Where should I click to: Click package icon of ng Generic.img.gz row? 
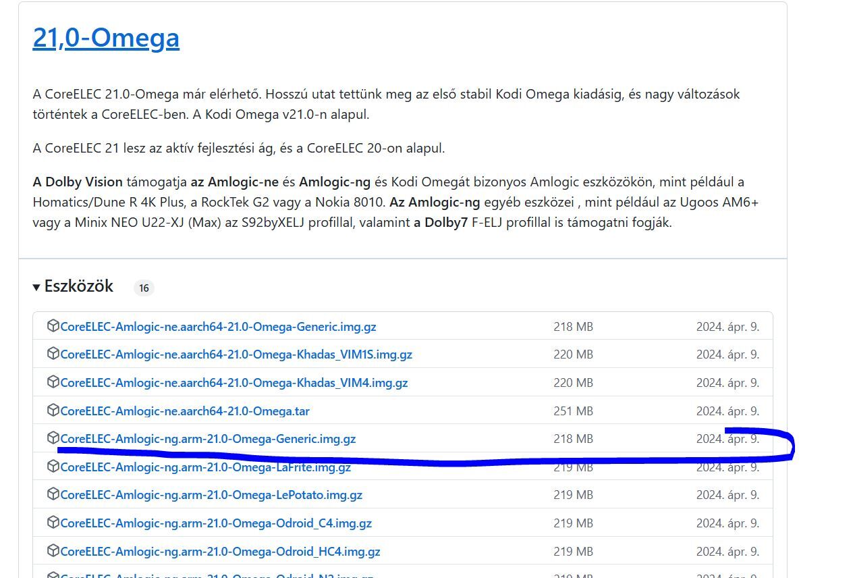[x=53, y=438]
